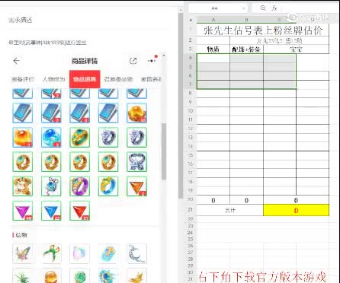Select the 宝宝 header cell
This screenshot has width=340, height=283.
click(296, 49)
